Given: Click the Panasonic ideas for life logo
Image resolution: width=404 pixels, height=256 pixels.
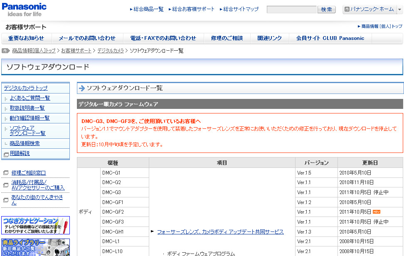Looking at the screenshot, I should 24,10.
